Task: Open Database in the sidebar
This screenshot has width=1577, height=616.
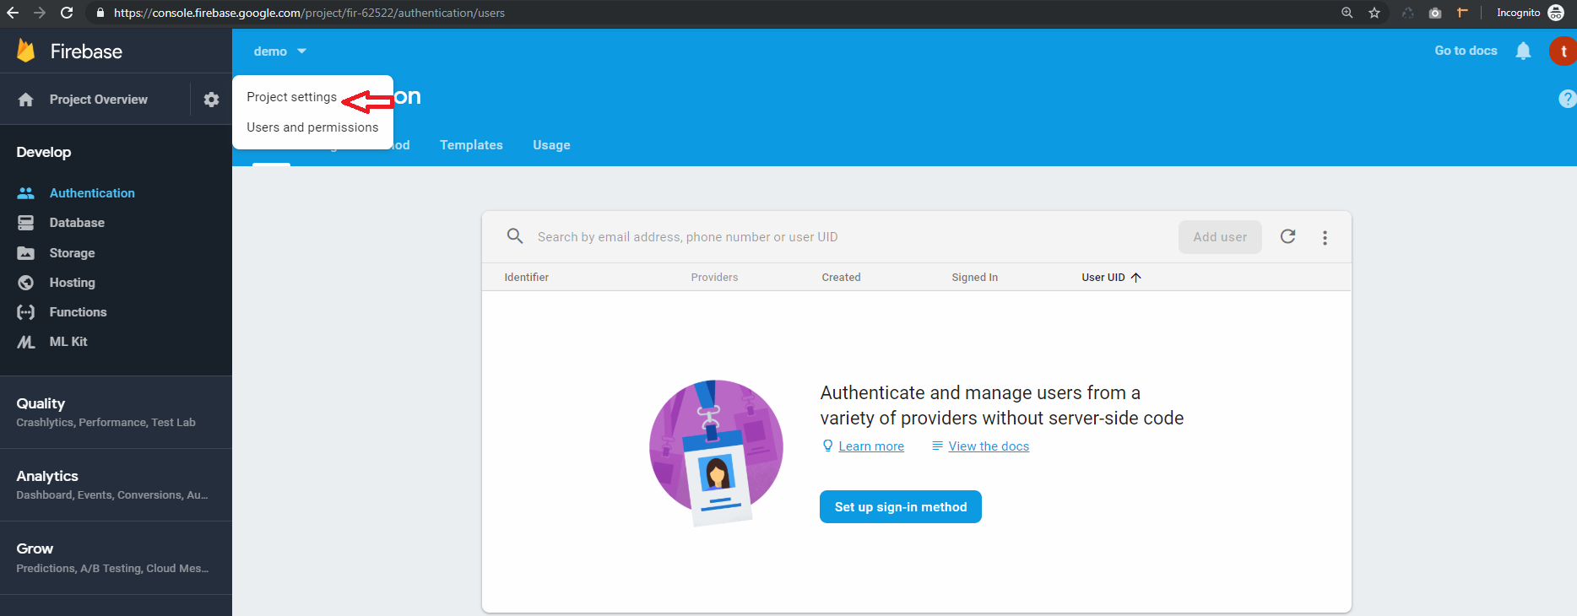Action: (77, 223)
